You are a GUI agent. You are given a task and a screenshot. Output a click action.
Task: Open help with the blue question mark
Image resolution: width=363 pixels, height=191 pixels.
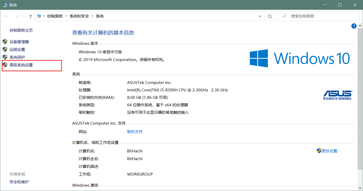point(354,26)
